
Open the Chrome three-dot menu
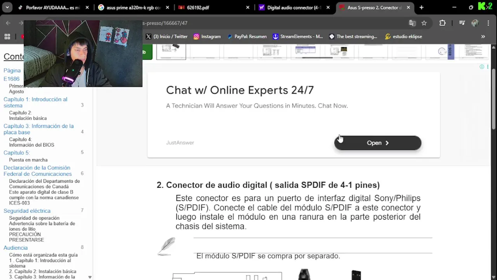tap(488, 23)
